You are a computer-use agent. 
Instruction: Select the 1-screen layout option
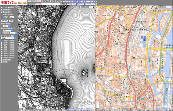pyautogui.click(x=2, y=8)
